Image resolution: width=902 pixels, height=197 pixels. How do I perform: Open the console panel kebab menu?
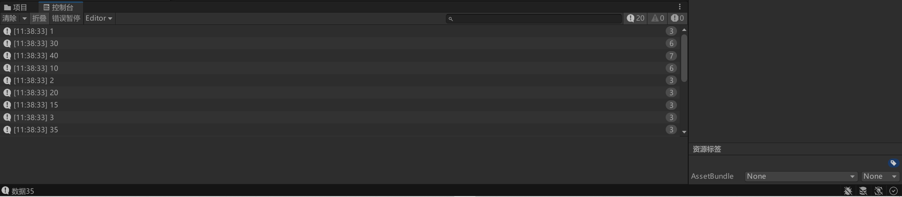pos(679,7)
